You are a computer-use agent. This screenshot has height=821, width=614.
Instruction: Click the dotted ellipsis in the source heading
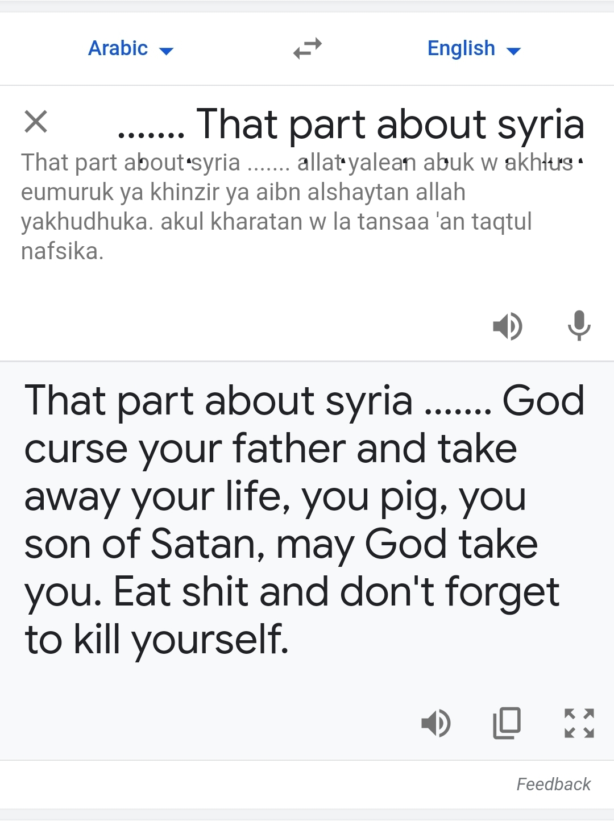(151, 134)
